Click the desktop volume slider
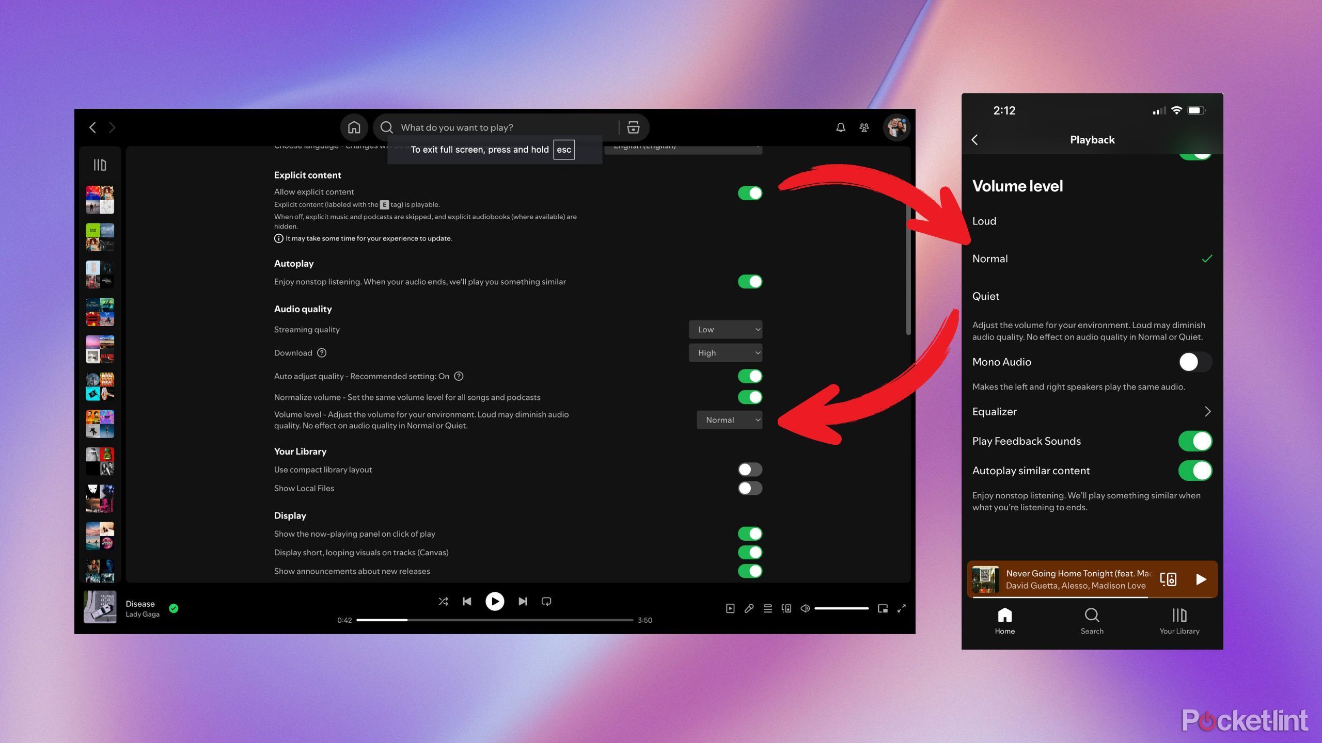This screenshot has width=1322, height=743. (x=841, y=608)
